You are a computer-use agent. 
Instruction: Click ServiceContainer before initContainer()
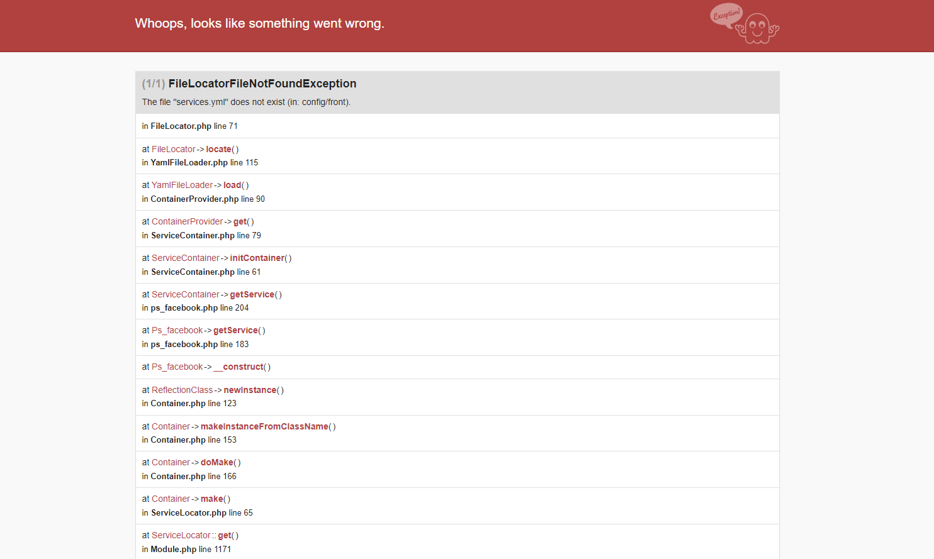(x=185, y=258)
